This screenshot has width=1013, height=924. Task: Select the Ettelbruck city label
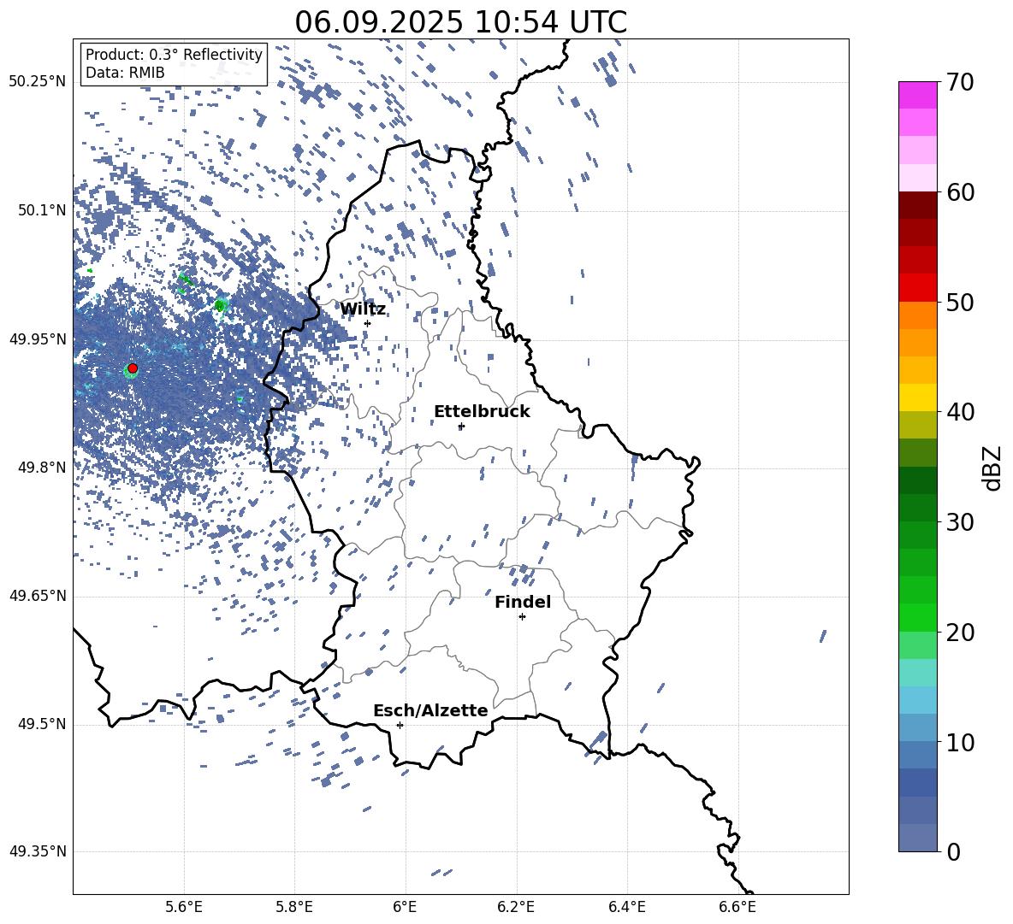(x=482, y=412)
